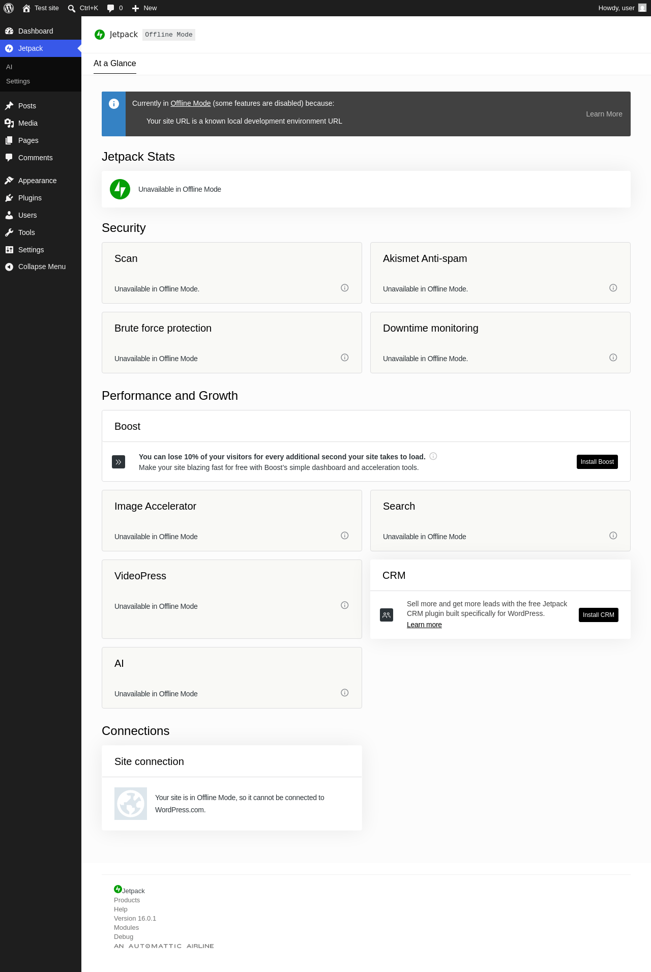Click the Jetpack logo in page header
The height and width of the screenshot is (972, 651).
click(100, 35)
